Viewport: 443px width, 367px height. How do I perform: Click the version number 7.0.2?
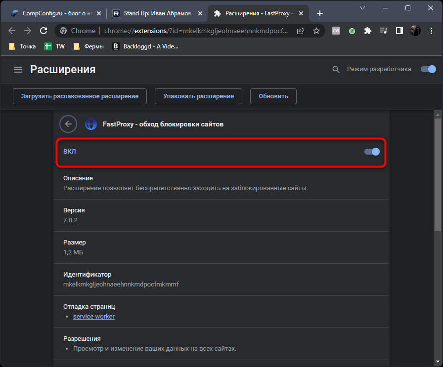(x=70, y=220)
